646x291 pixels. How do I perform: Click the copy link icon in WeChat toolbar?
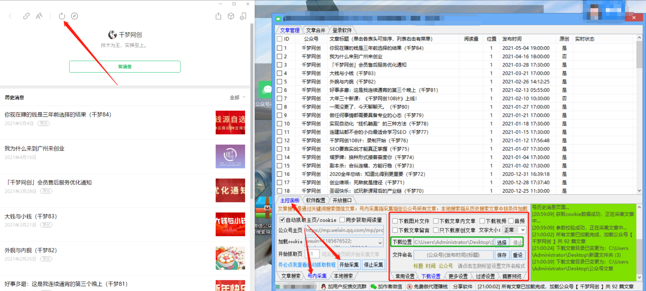[x=26, y=16]
